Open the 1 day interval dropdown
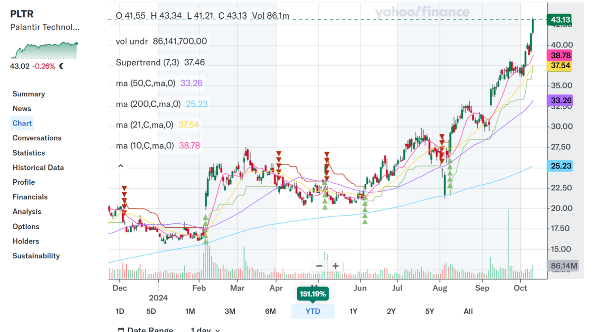This screenshot has height=332, width=594. coord(205,329)
